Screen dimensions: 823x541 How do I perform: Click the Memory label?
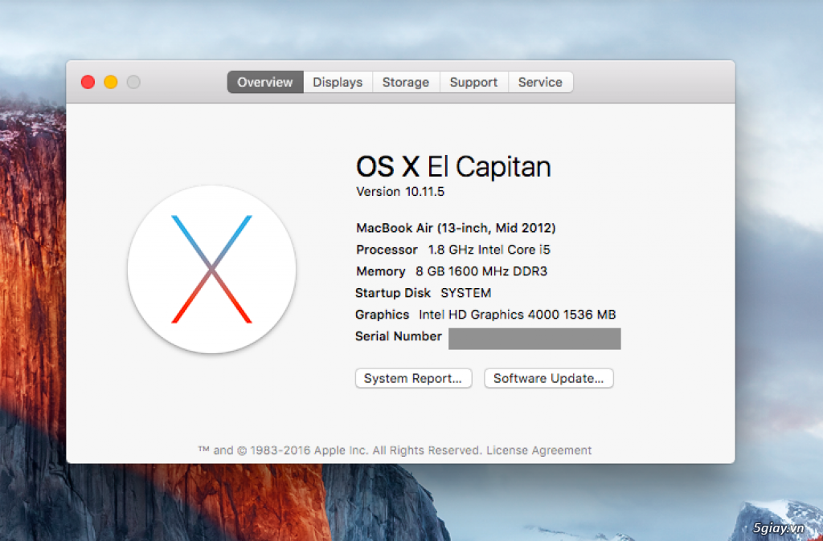pyautogui.click(x=380, y=271)
